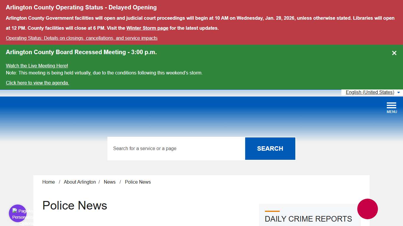
Task: Select the Police News breadcrumb entry
Action: 137,182
